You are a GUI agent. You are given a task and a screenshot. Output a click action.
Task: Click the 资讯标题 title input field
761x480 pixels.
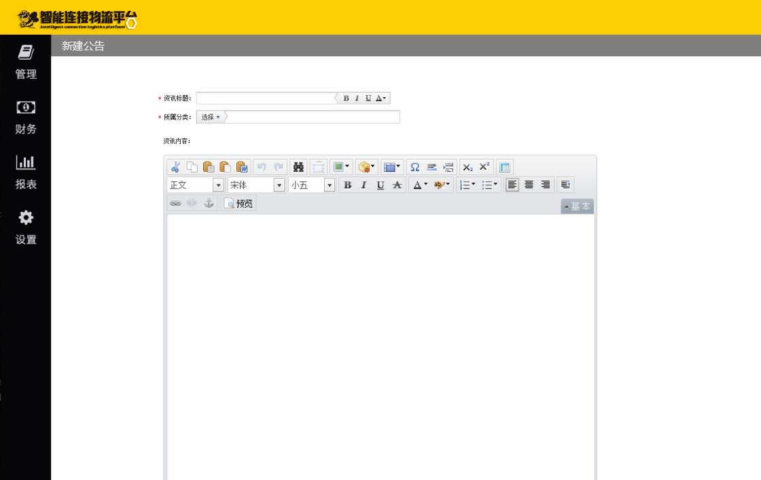pyautogui.click(x=265, y=98)
